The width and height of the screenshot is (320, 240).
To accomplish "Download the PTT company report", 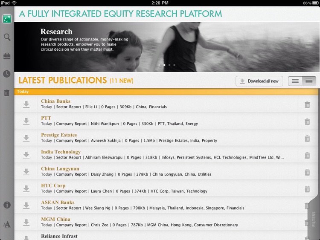I will pyautogui.click(x=26, y=121).
